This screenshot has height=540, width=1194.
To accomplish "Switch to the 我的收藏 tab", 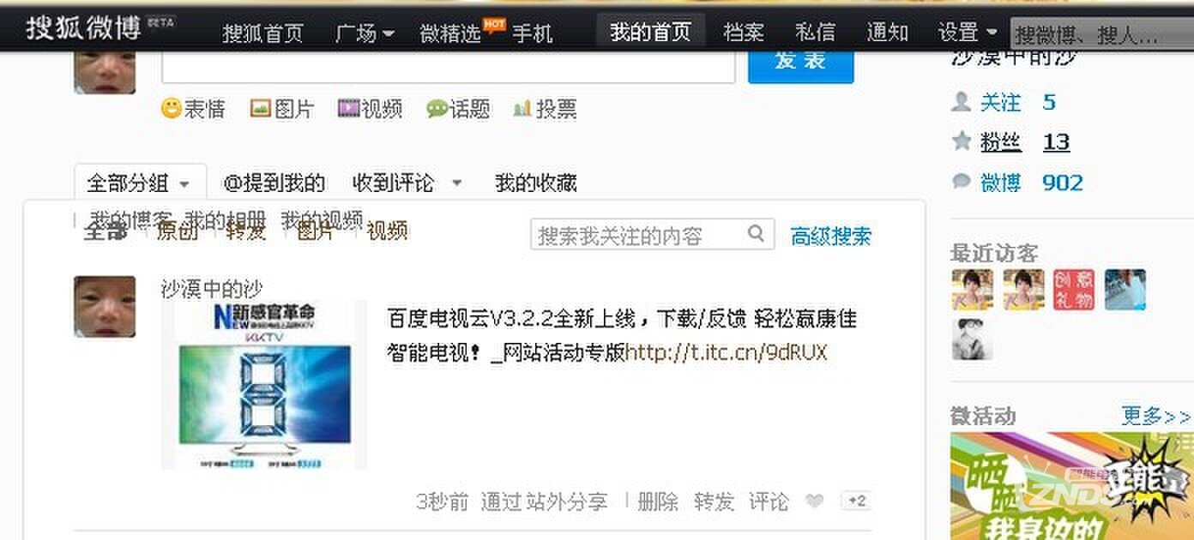I will 535,183.
